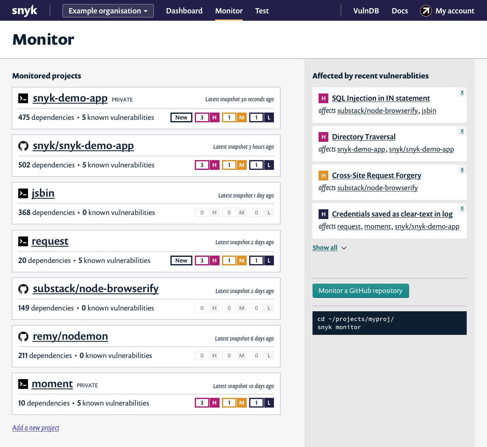Click the GitHub icon beside remy/nodemon project
This screenshot has width=487, height=447.
click(23, 336)
